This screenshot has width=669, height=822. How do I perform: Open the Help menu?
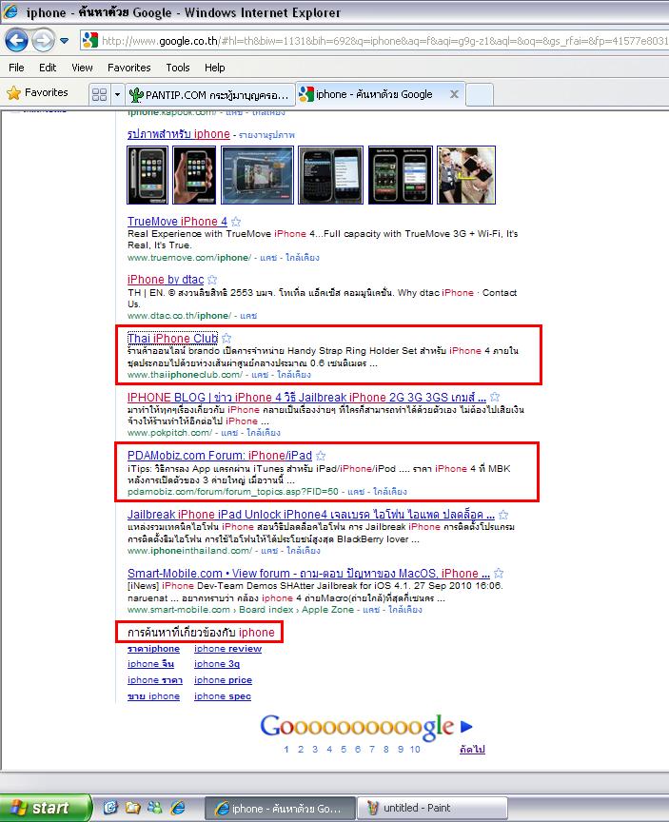pyautogui.click(x=214, y=68)
